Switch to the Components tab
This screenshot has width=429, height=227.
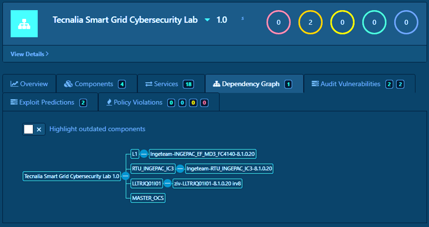97,84
